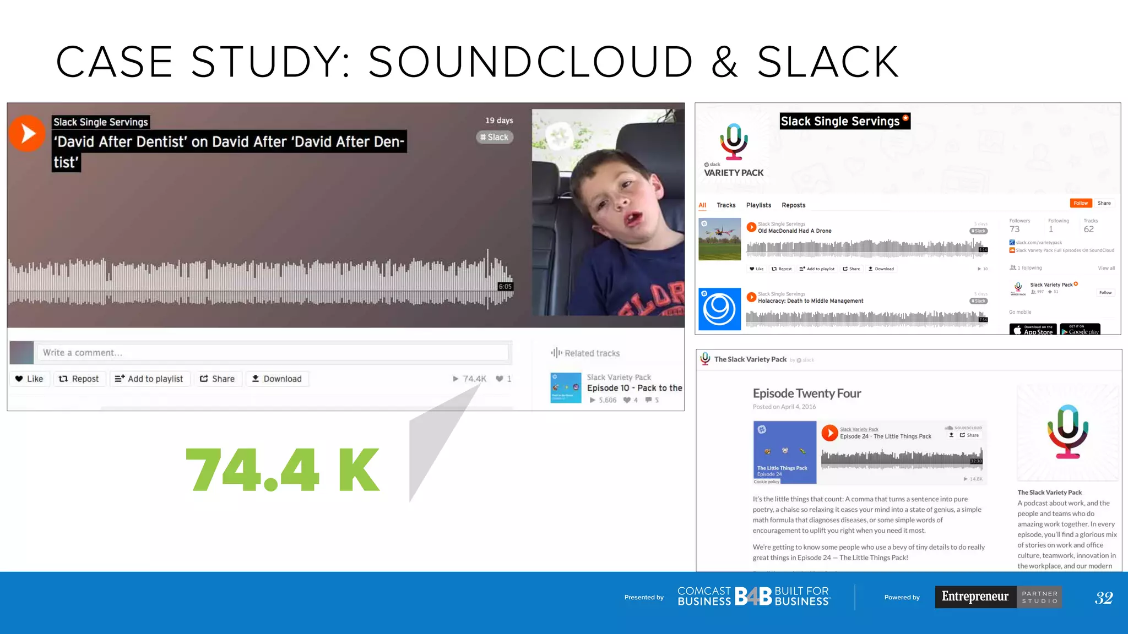Screen dimensions: 1128x634
Task: Focus the 'Write a comment...' field
Action: tap(273, 352)
